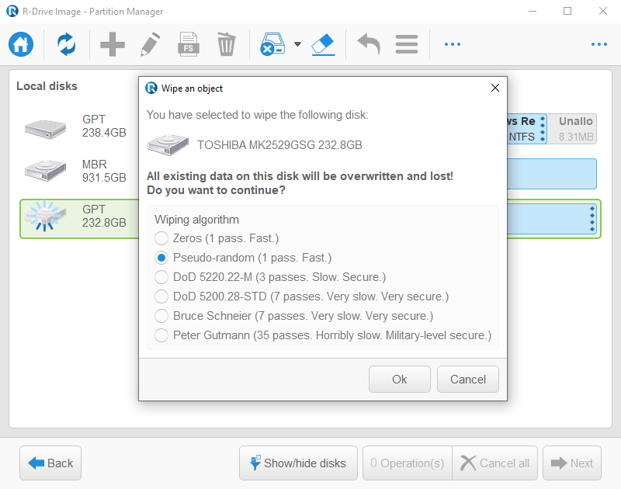Image resolution: width=621 pixels, height=489 pixels.
Task: Cancel the wipe dialog
Action: coord(468,380)
